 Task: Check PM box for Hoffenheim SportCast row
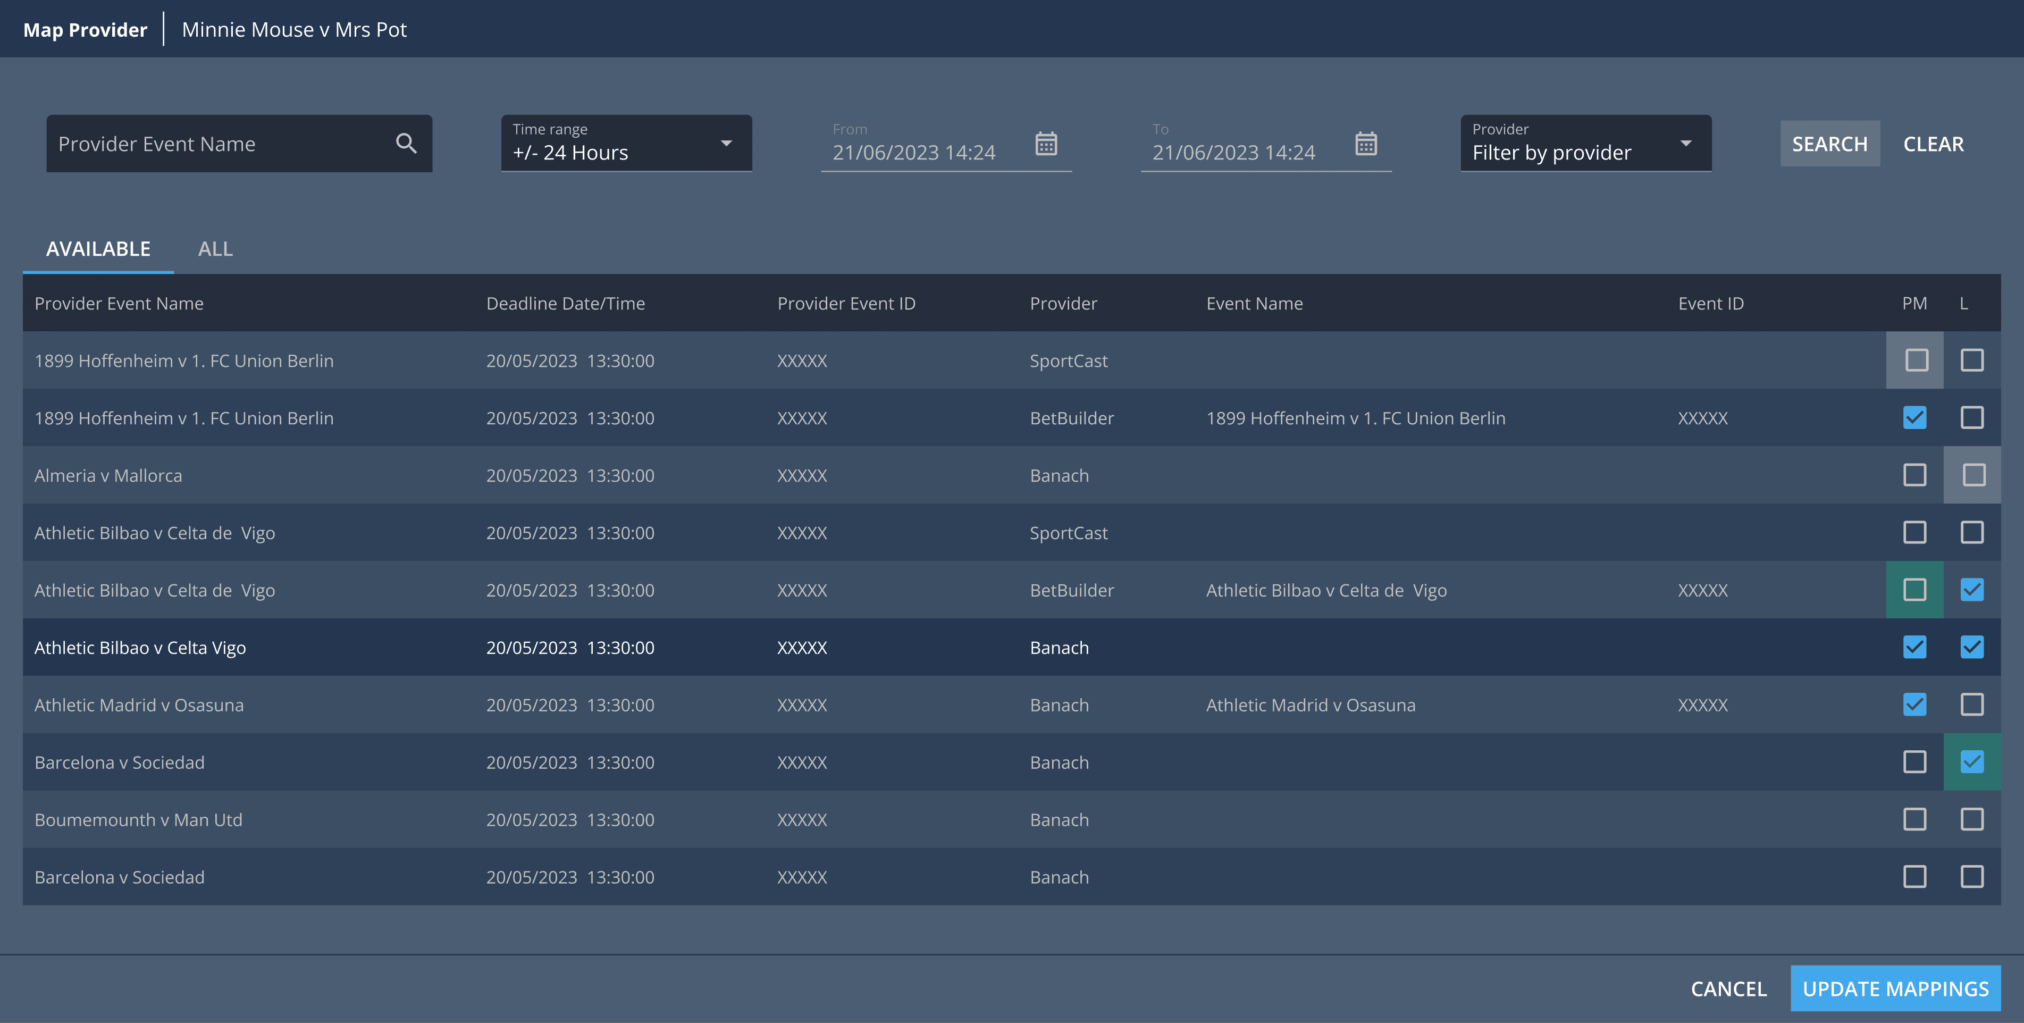pyautogui.click(x=1916, y=360)
